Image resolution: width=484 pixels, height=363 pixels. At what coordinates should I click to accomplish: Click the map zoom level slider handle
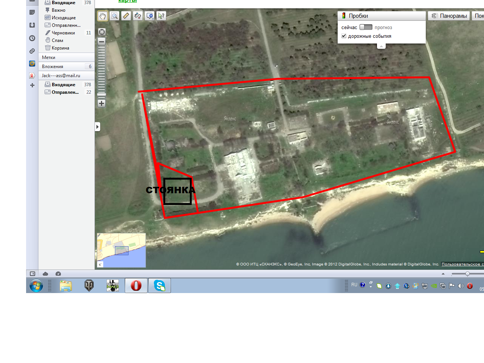102,94
